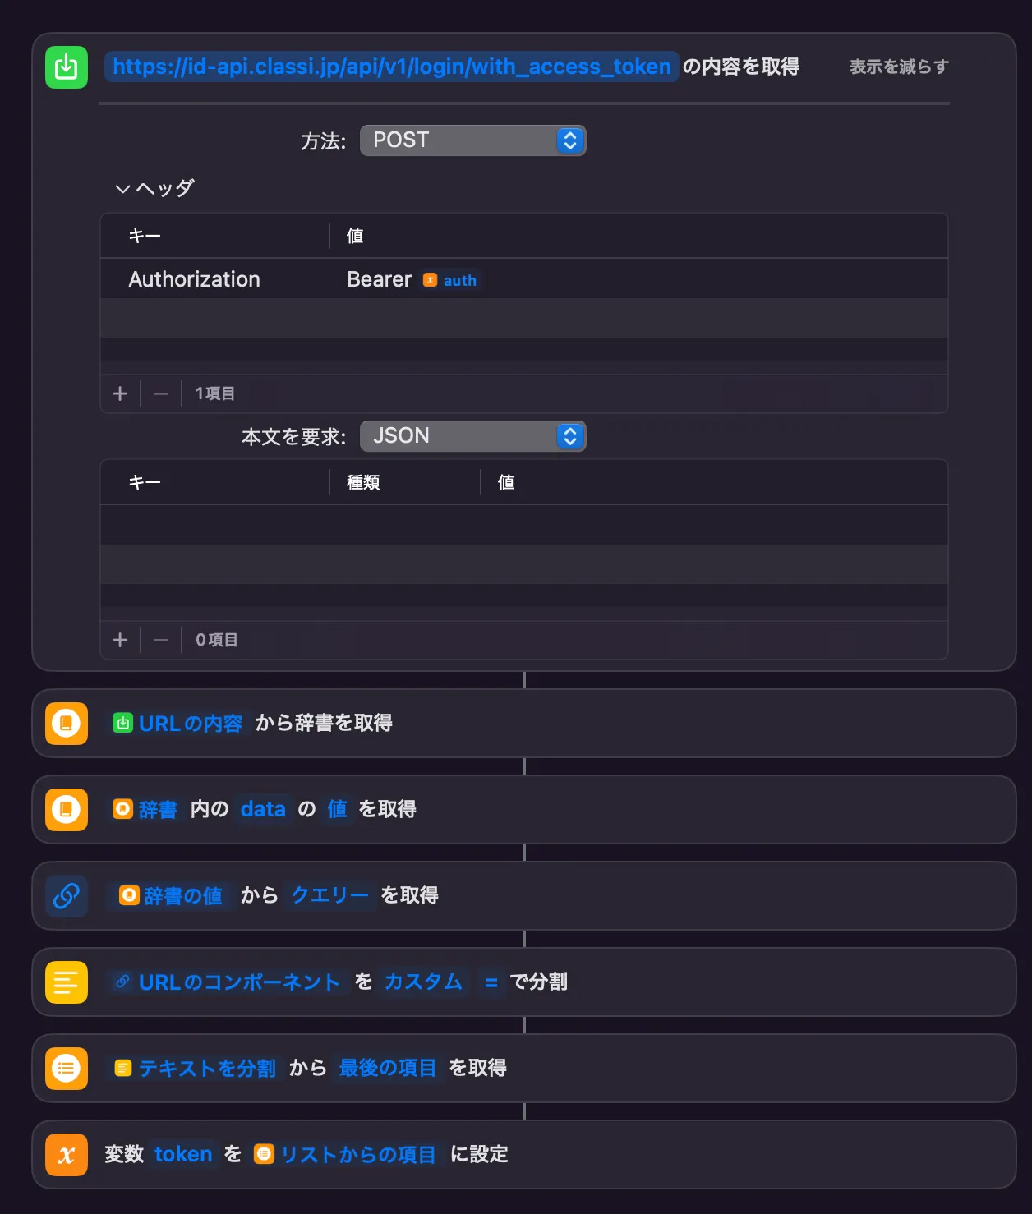Add a JSON body row with the plus button

[120, 640]
